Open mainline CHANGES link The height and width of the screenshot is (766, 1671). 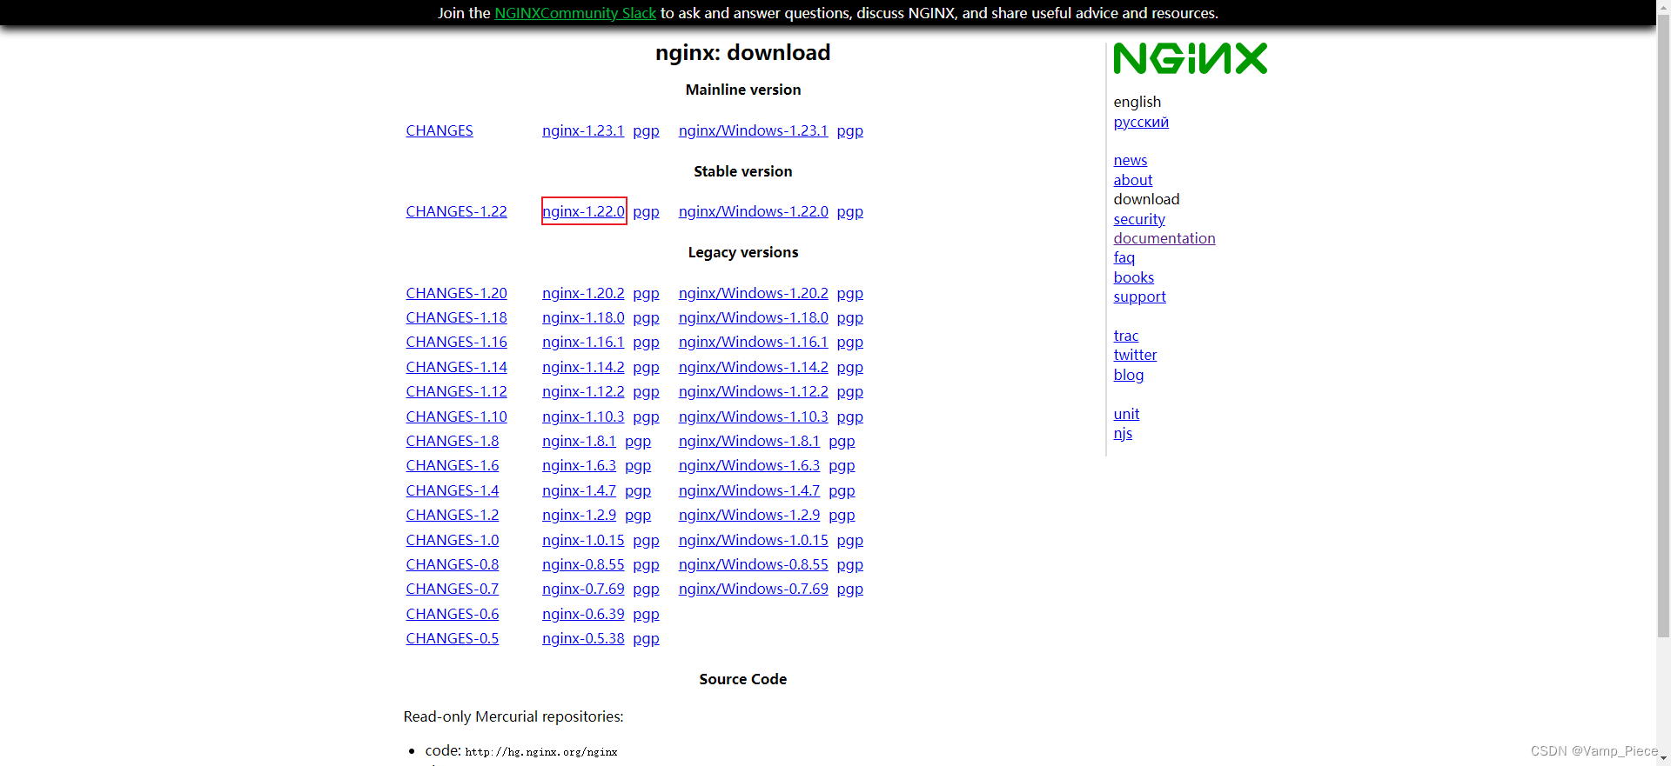coord(440,130)
